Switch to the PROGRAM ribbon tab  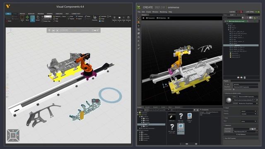tap(41, 14)
